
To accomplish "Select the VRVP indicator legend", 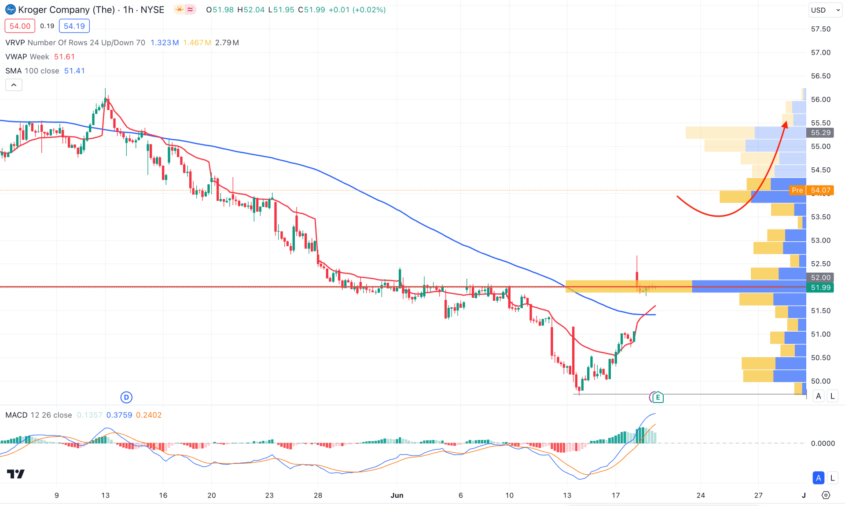I will click(75, 42).
